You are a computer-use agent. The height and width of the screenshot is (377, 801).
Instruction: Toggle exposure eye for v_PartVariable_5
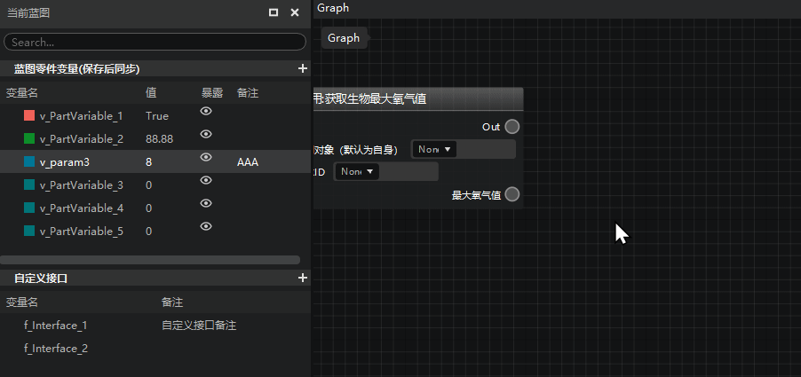(206, 226)
